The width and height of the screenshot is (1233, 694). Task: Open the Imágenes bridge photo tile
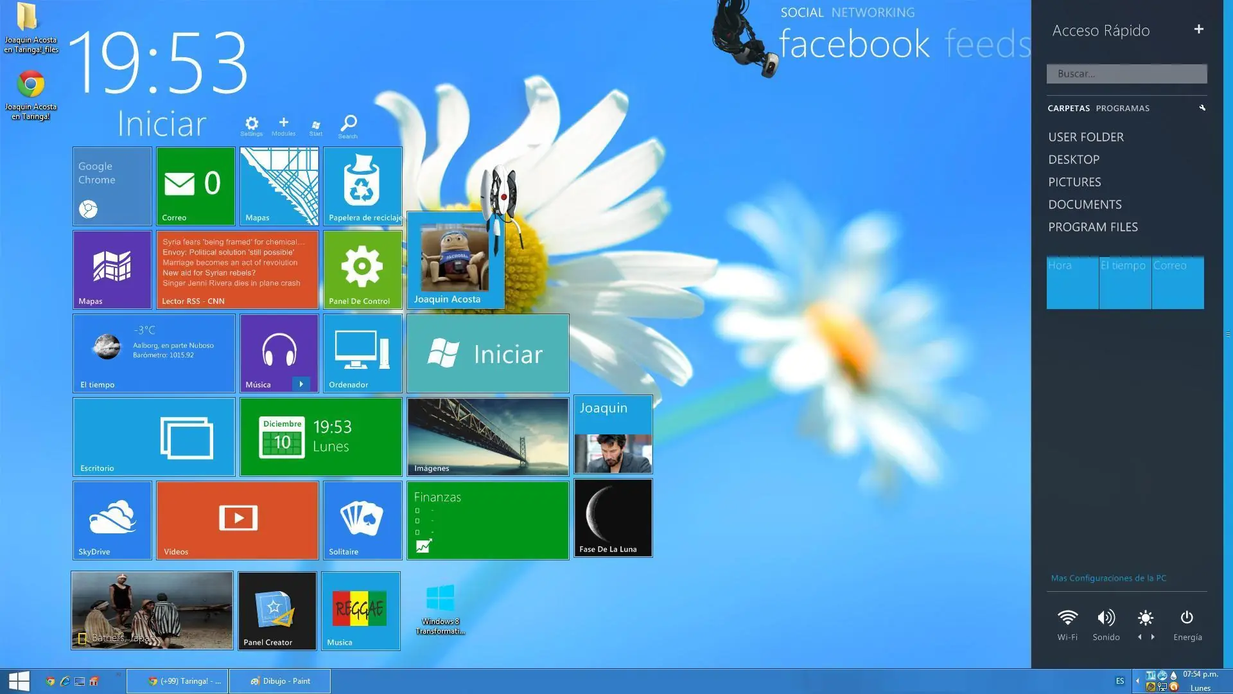coord(488,437)
